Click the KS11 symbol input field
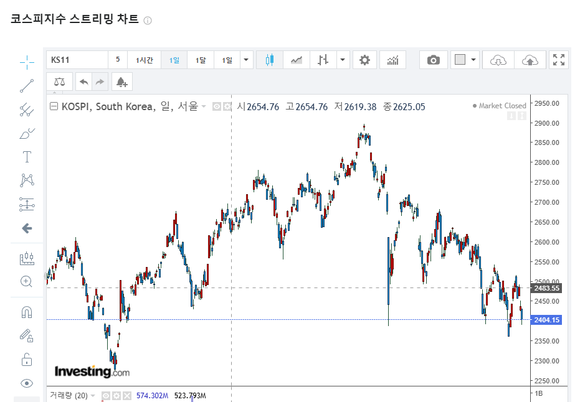 pos(77,60)
